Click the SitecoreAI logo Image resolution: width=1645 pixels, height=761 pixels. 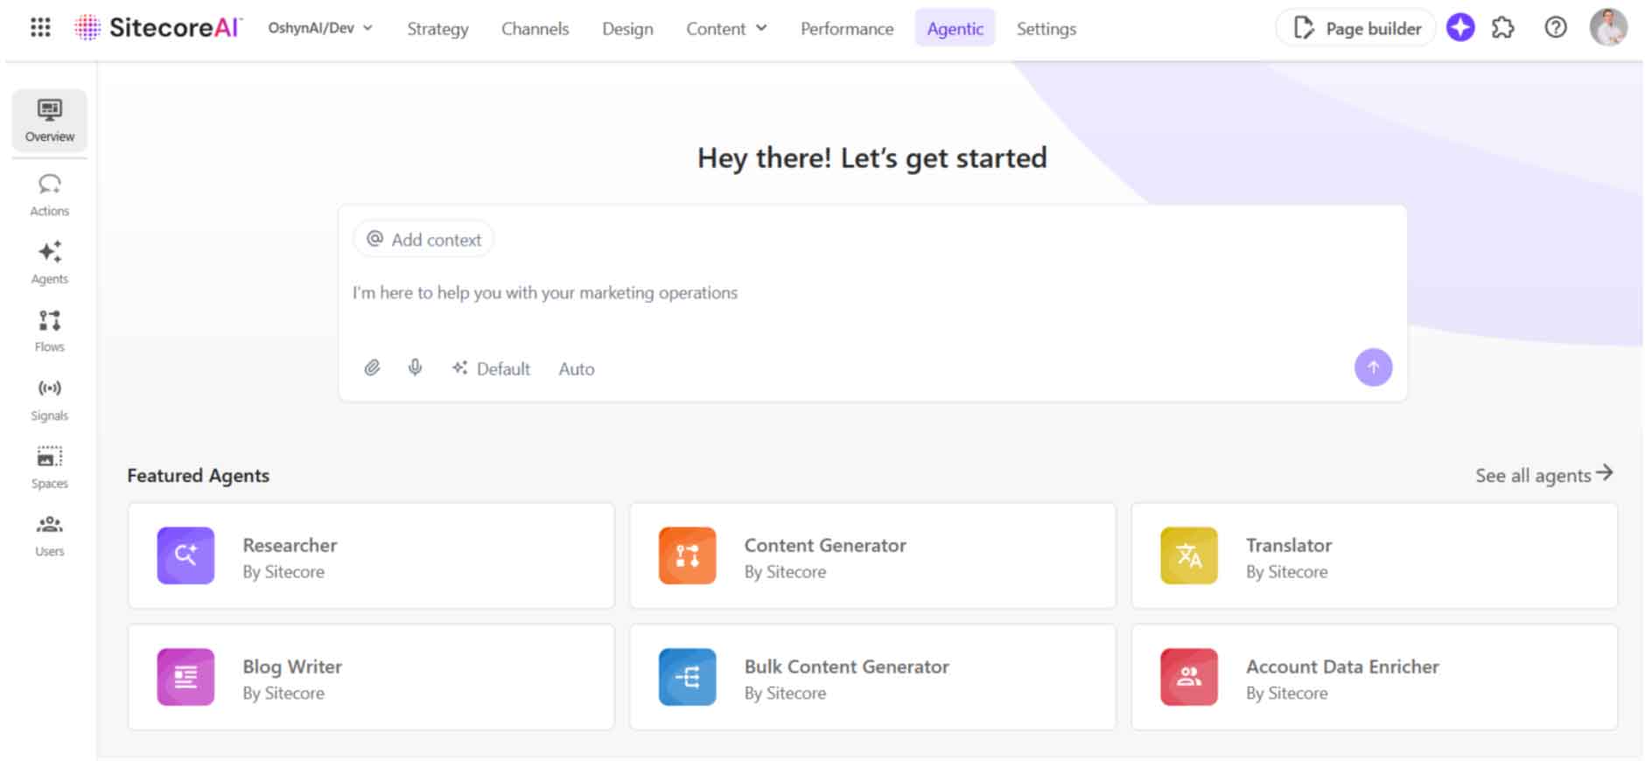click(x=158, y=28)
